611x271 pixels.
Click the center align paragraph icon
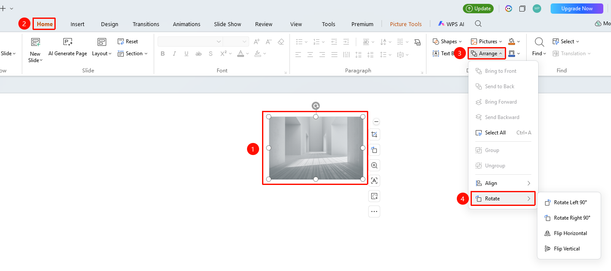(x=310, y=54)
